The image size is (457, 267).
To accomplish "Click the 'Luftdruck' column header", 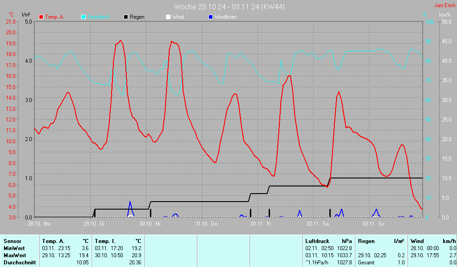I will pyautogui.click(x=317, y=241).
